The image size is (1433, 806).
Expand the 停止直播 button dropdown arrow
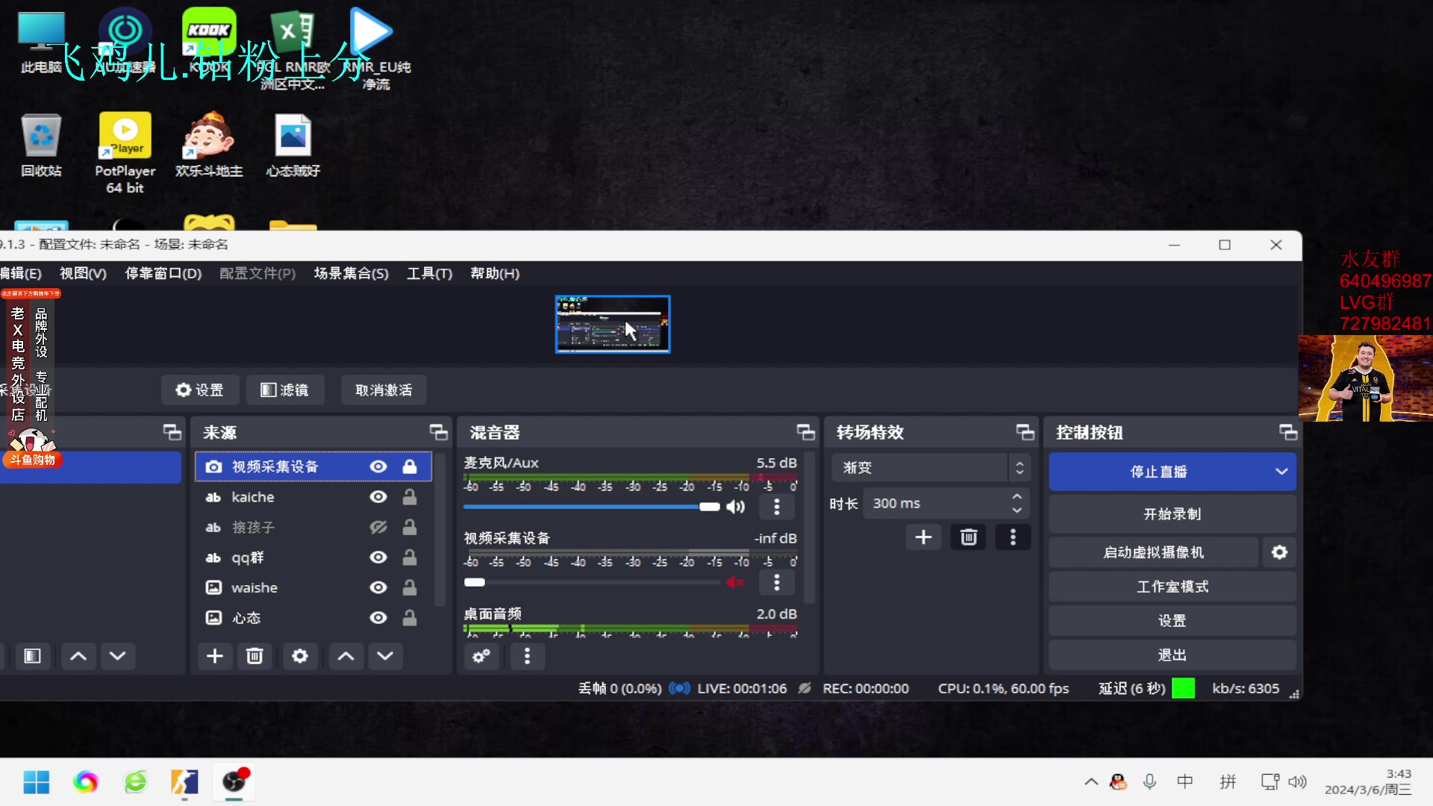click(x=1281, y=471)
